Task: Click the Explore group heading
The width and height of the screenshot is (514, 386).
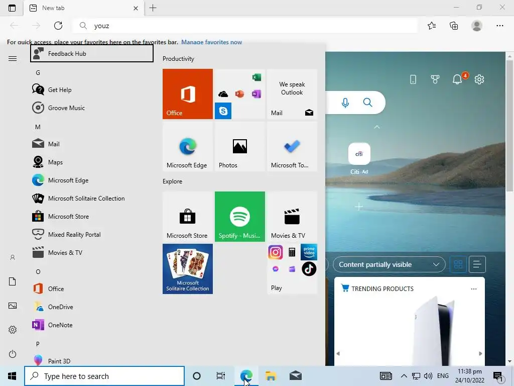Action: click(173, 181)
